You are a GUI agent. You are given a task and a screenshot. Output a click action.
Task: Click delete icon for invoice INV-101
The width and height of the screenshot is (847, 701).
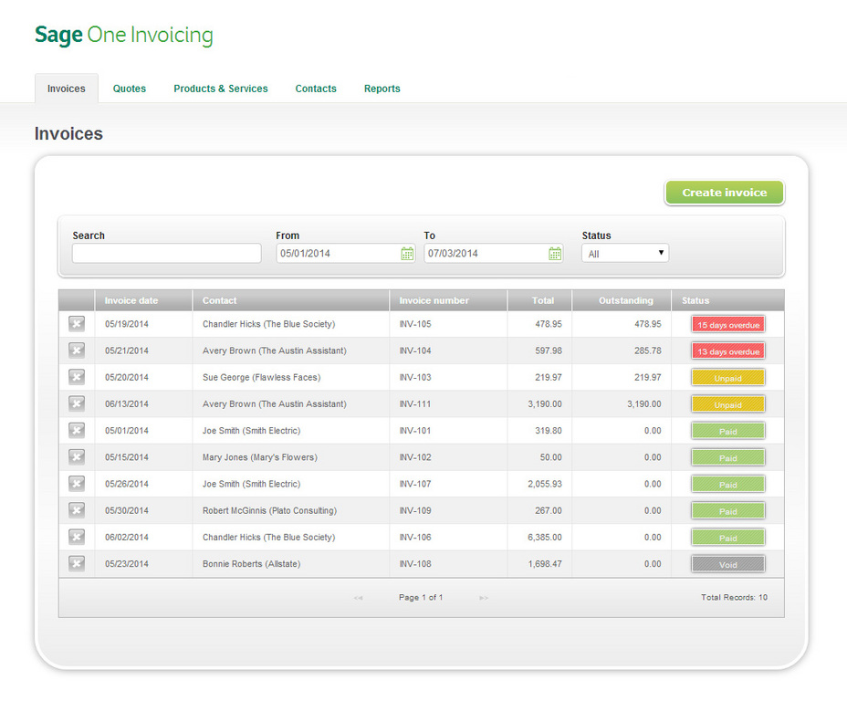point(77,430)
